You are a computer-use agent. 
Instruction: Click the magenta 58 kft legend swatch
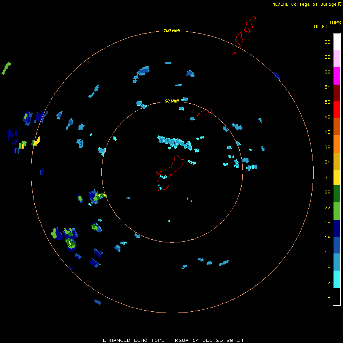click(x=337, y=76)
